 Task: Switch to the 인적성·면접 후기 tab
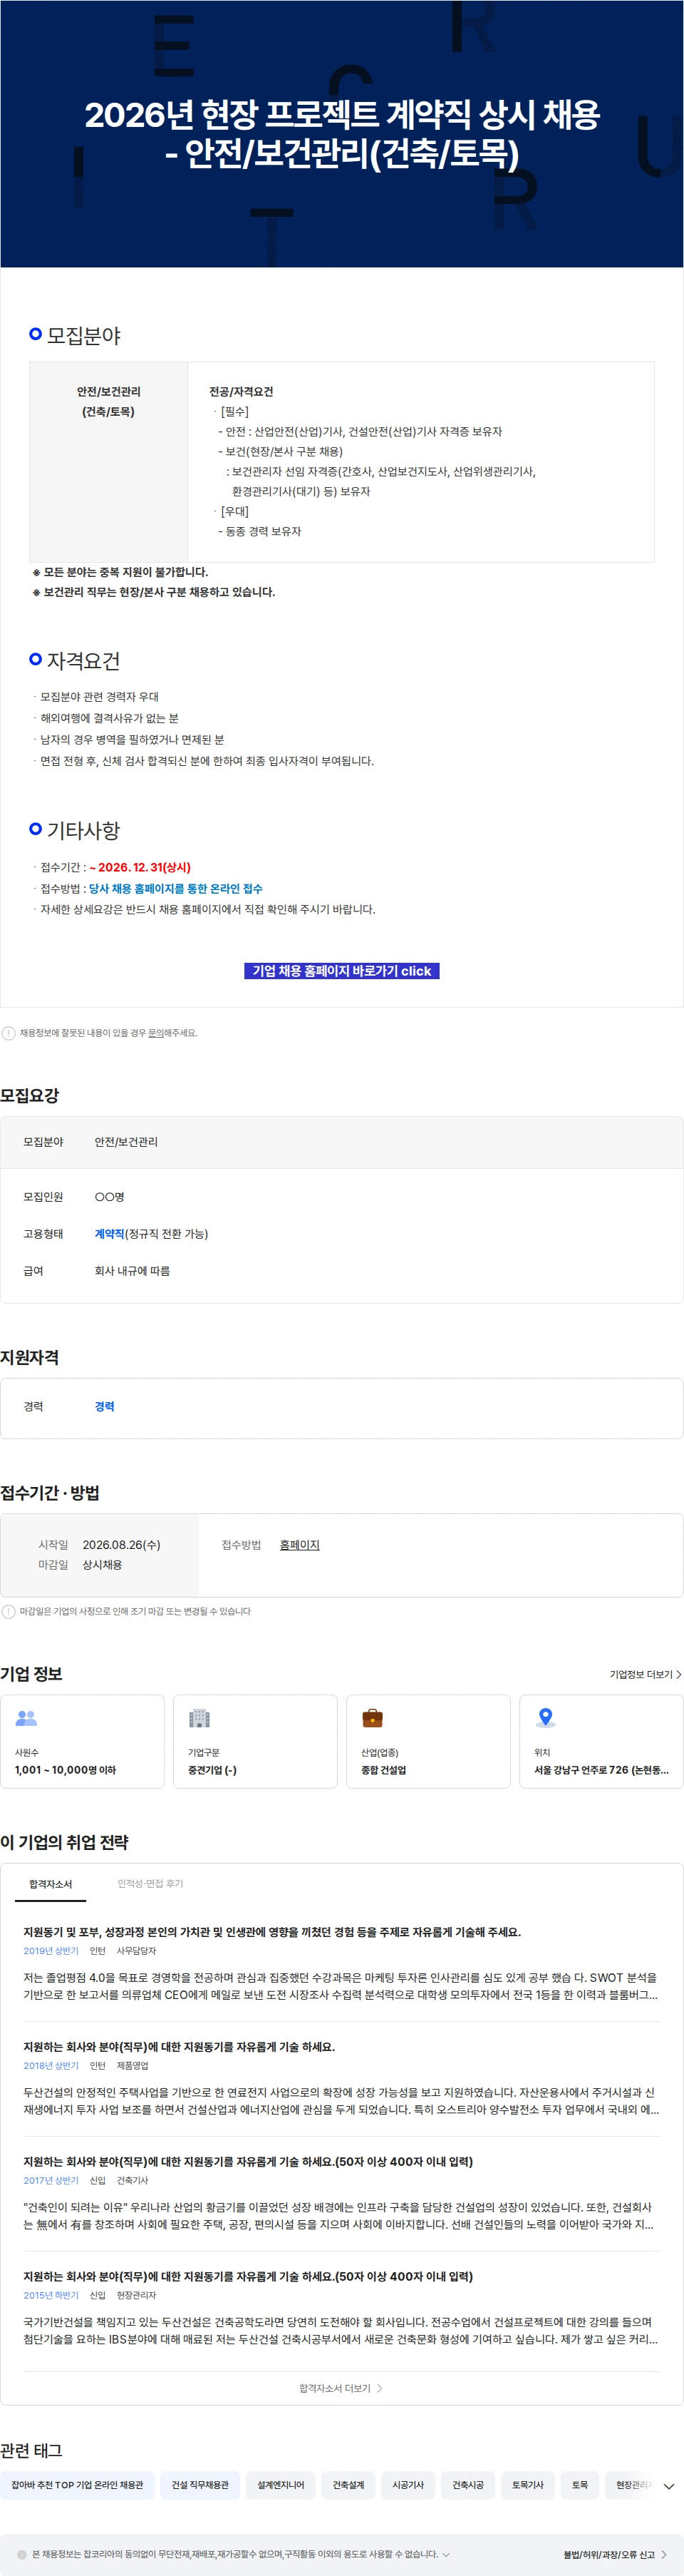150,1884
